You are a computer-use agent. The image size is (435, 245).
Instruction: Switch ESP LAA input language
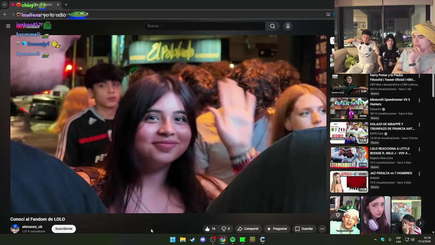[398, 240]
